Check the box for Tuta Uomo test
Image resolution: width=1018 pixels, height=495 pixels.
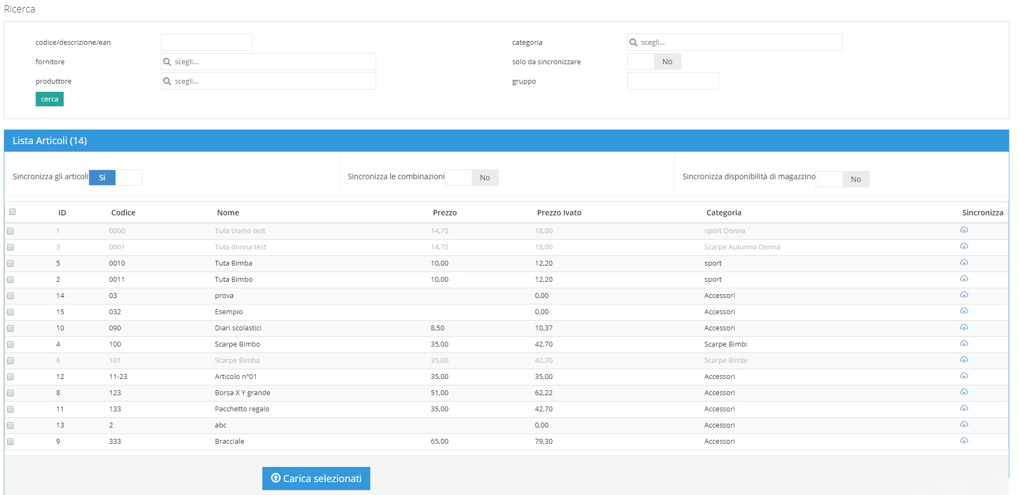10,231
